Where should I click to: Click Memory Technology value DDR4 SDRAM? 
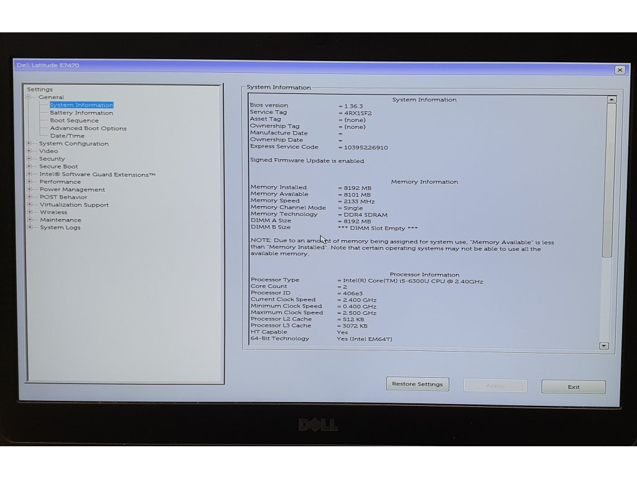[365, 215]
